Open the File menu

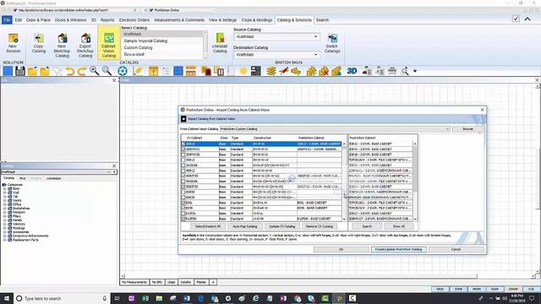[x=7, y=20]
